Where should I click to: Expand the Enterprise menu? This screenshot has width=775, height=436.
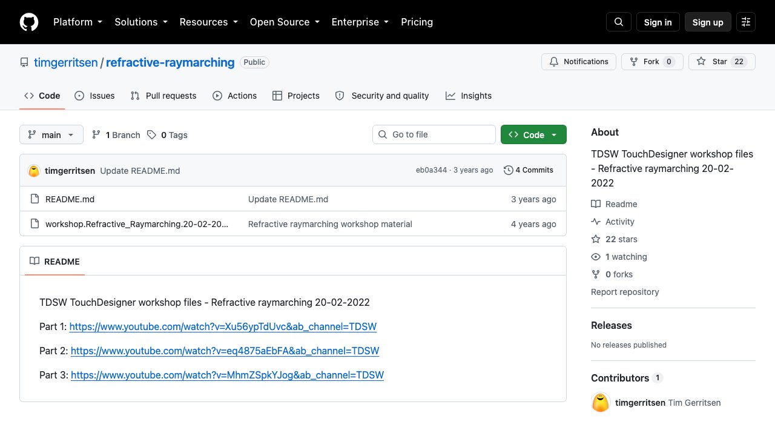(x=360, y=22)
